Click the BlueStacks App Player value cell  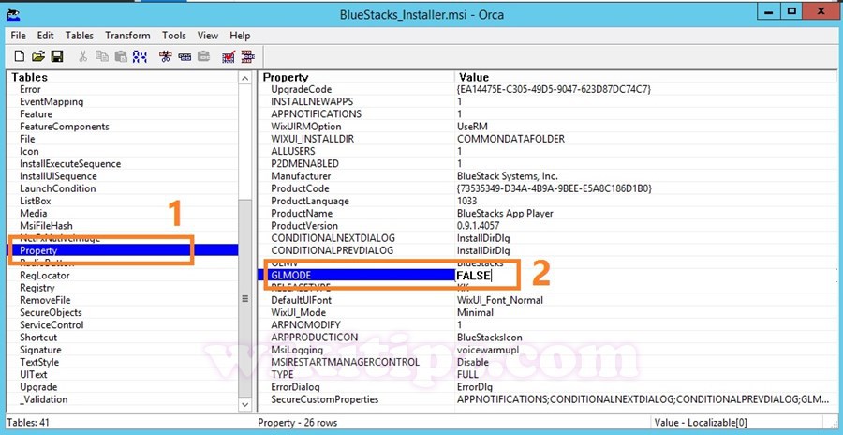click(x=505, y=213)
